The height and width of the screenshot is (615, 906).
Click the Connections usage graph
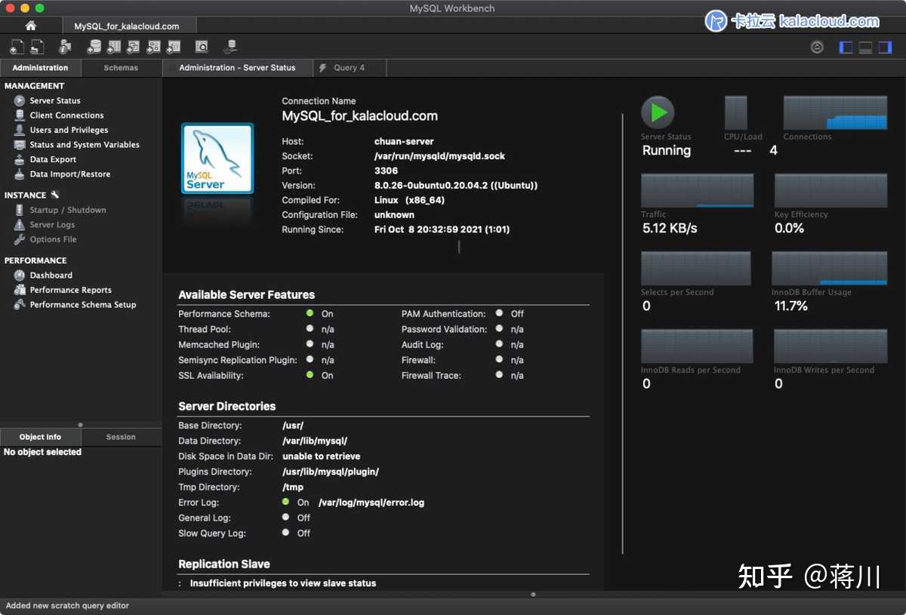[x=834, y=112]
